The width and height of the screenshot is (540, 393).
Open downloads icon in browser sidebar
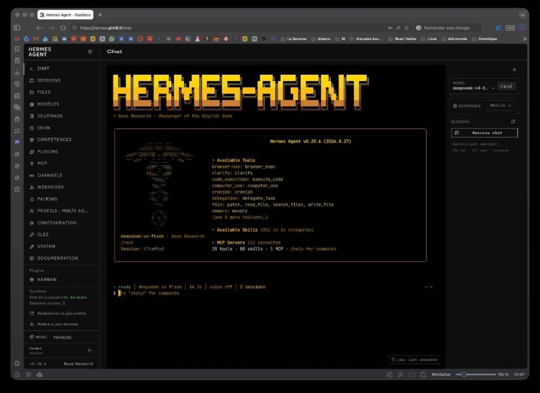(17, 72)
